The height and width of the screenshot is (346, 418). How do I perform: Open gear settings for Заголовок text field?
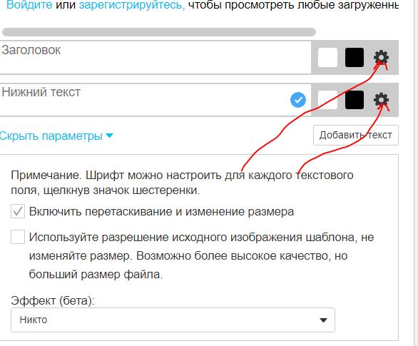(381, 57)
